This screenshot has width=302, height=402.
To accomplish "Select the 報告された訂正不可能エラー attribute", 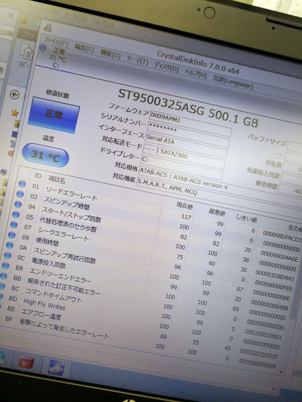I will 64,287.
